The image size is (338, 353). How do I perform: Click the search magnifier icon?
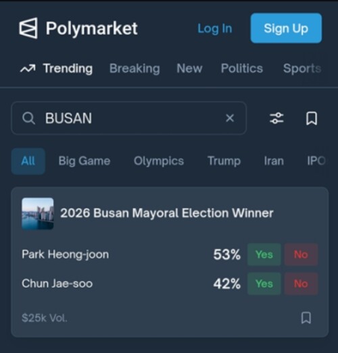click(x=28, y=118)
